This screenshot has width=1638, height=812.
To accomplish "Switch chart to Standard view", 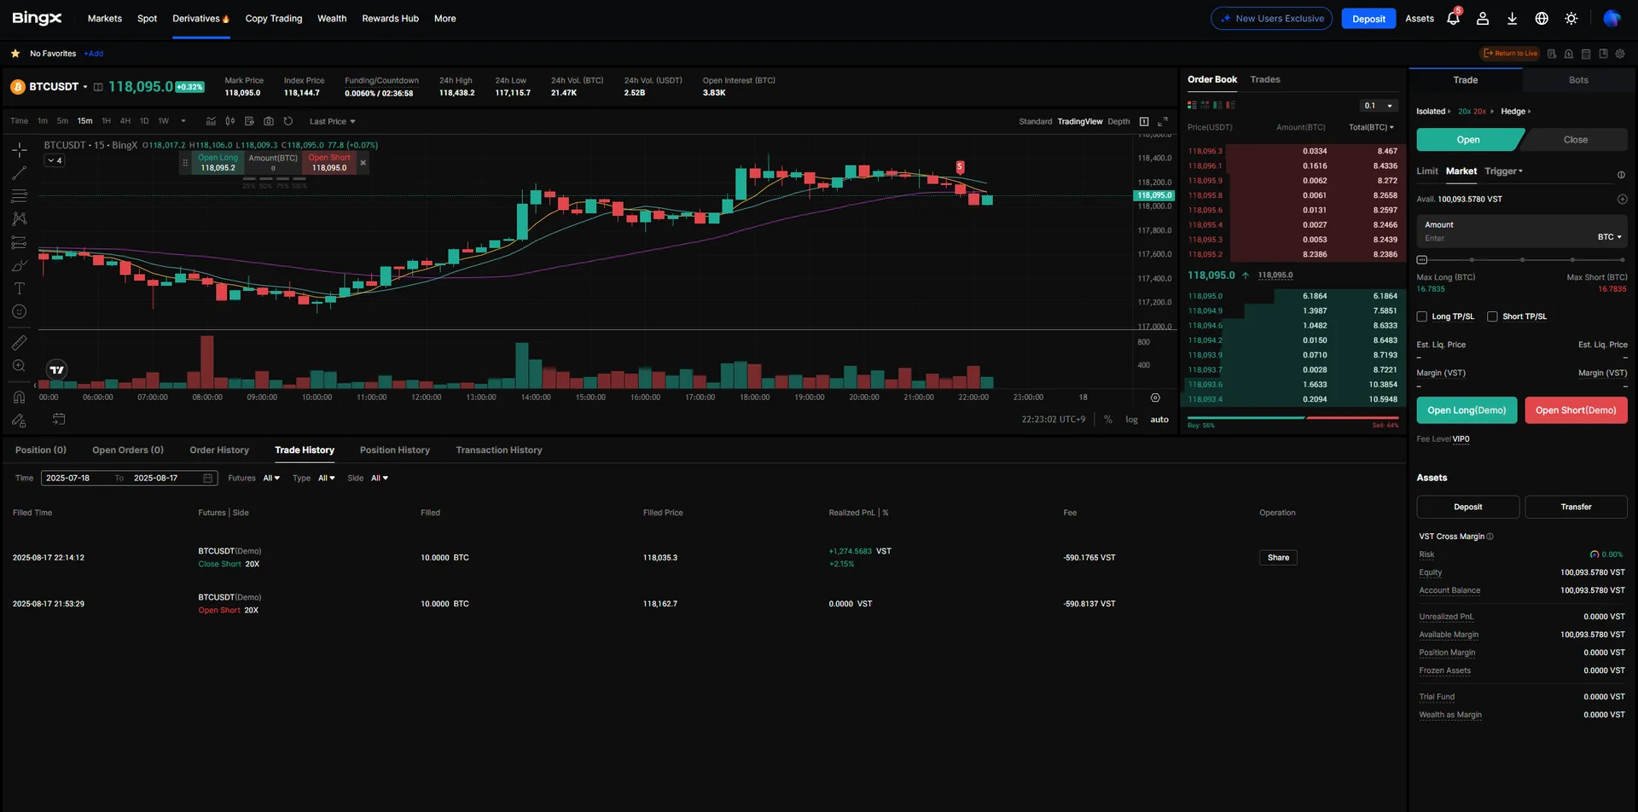I will [1036, 122].
